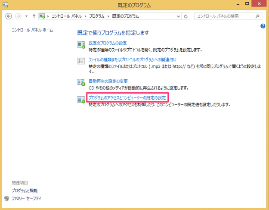
Task: Click the back navigation arrow
Action: point(9,16)
